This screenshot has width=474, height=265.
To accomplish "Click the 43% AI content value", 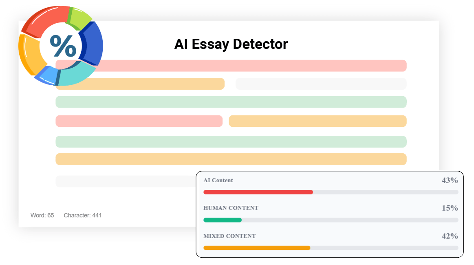I will coord(450,180).
